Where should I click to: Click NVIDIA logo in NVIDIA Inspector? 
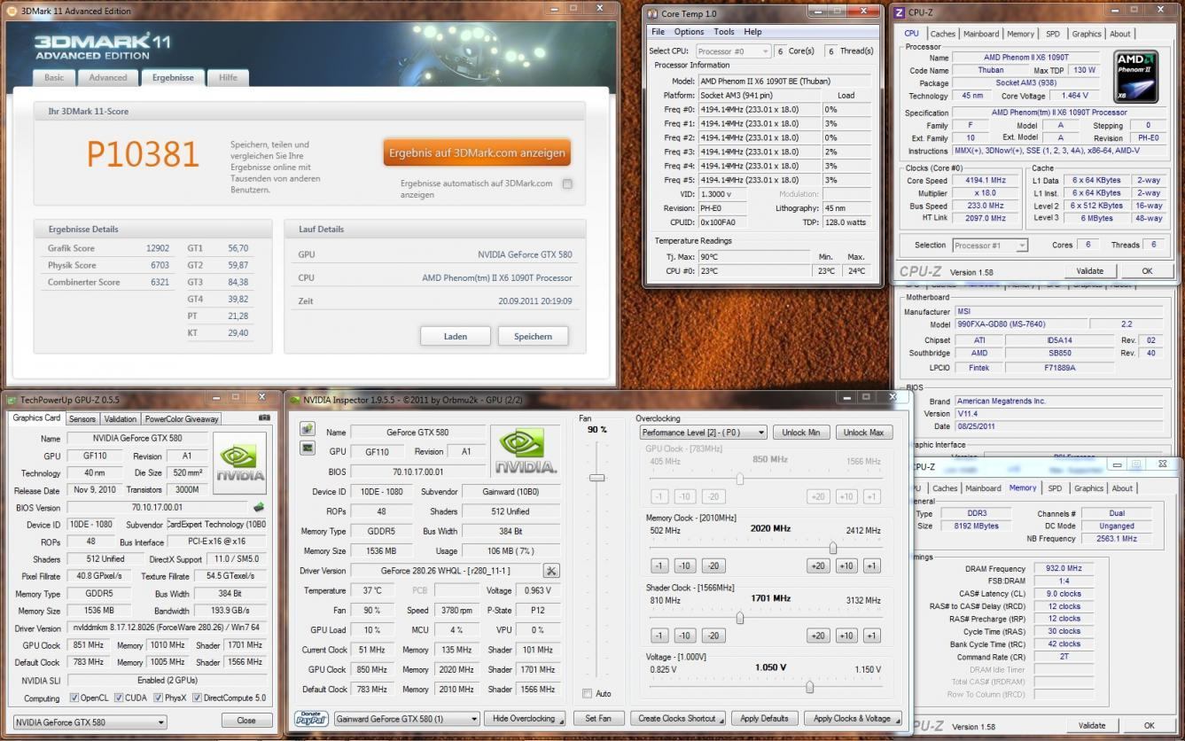[526, 452]
